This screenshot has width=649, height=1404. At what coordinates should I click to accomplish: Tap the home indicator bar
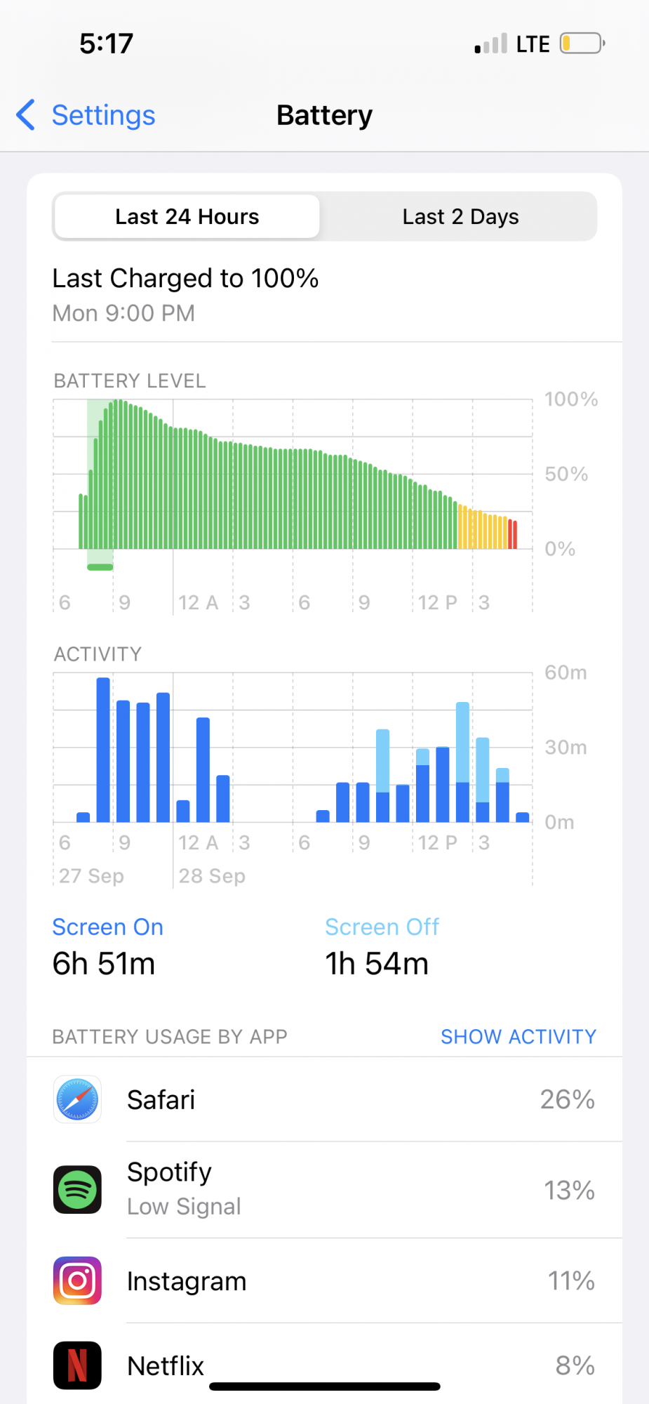coord(325,1386)
